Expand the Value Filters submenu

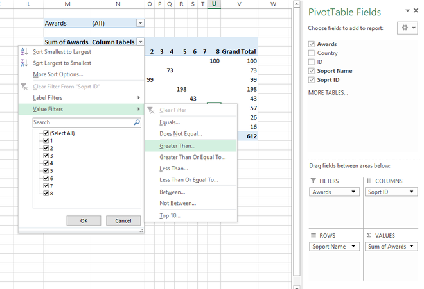point(81,109)
